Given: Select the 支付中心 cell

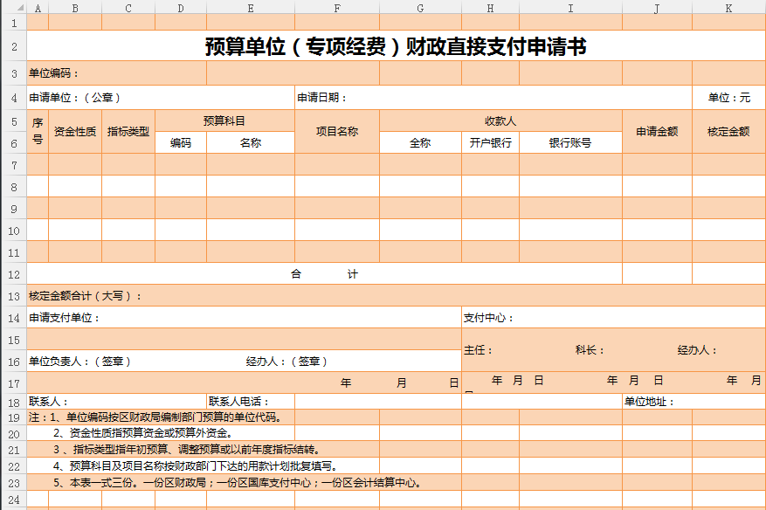Looking at the screenshot, I should point(489,318).
